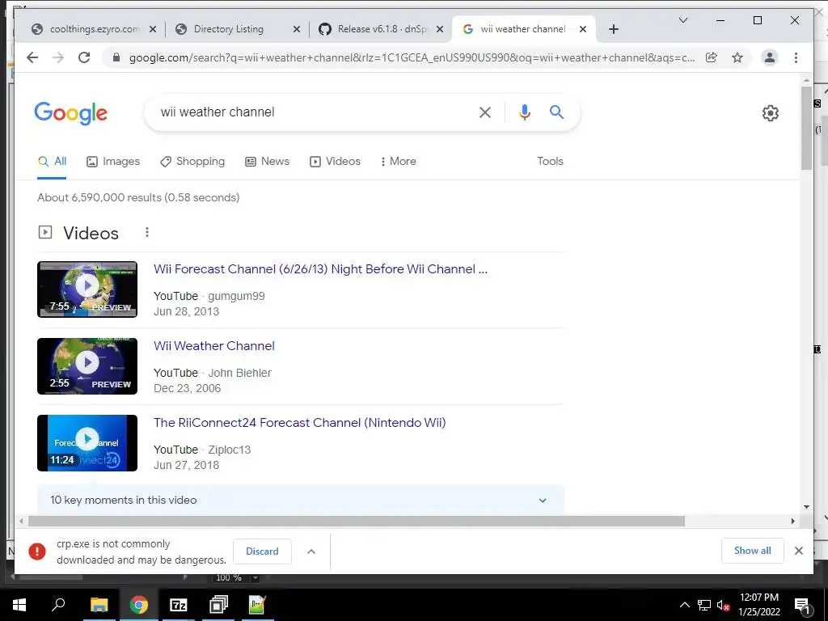
Task: Open Wii Forecast Channel (6/26/13) video link
Action: (320, 269)
